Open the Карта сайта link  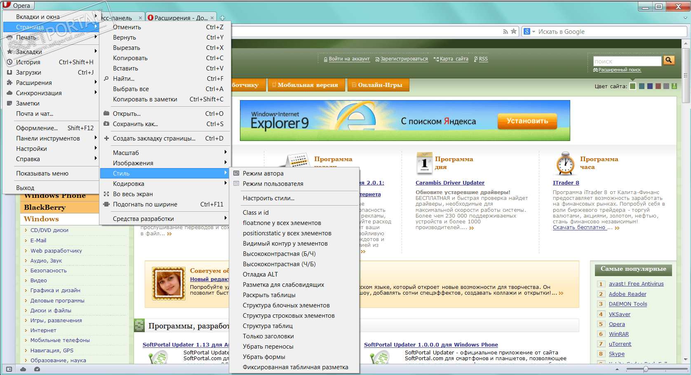[454, 59]
